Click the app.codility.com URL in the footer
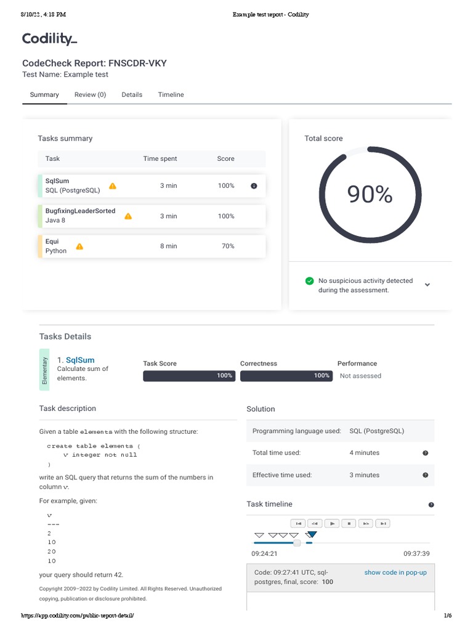The width and height of the screenshot is (473, 631). point(77,616)
